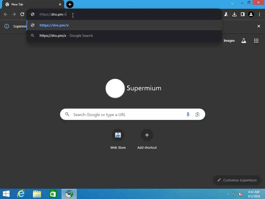
Task: Open the network tray icon
Action: 234,194
